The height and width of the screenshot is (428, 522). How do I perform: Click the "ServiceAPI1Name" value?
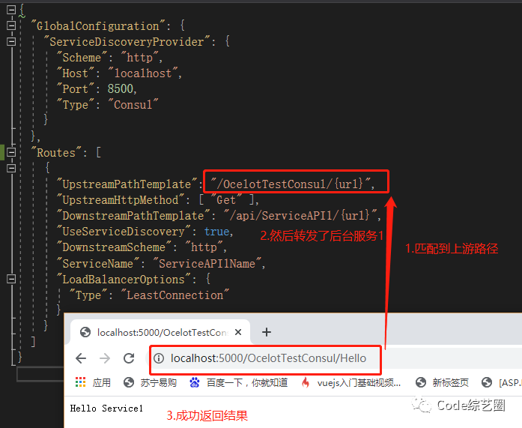[x=207, y=263]
